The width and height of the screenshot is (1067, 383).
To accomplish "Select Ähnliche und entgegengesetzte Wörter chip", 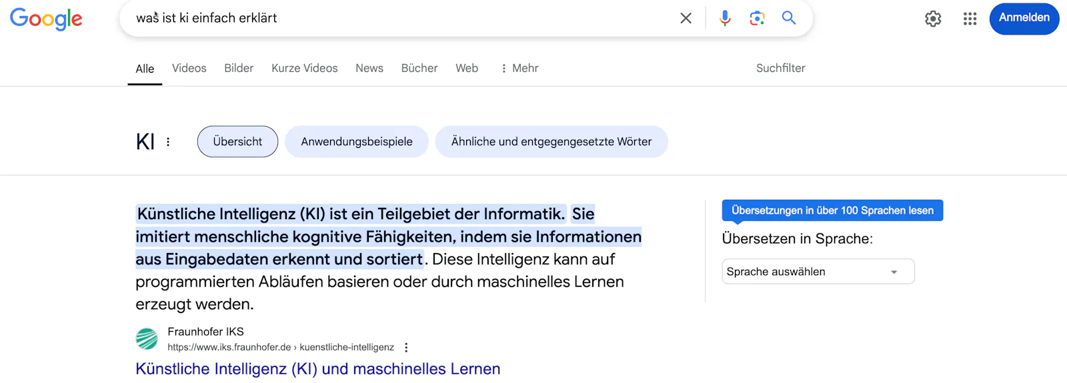I will (x=551, y=142).
